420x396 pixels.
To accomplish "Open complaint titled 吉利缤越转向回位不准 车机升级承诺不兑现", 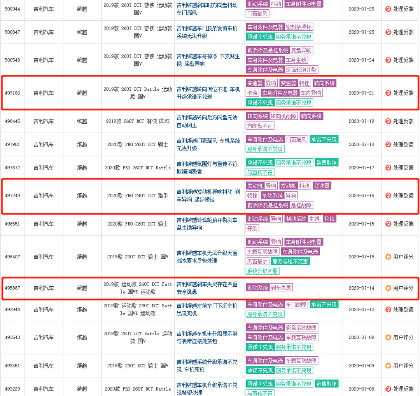I will 208,93.
